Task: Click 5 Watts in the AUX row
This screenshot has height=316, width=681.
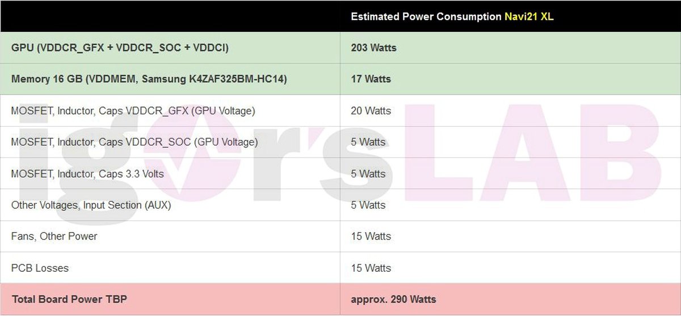Action: pos(368,205)
